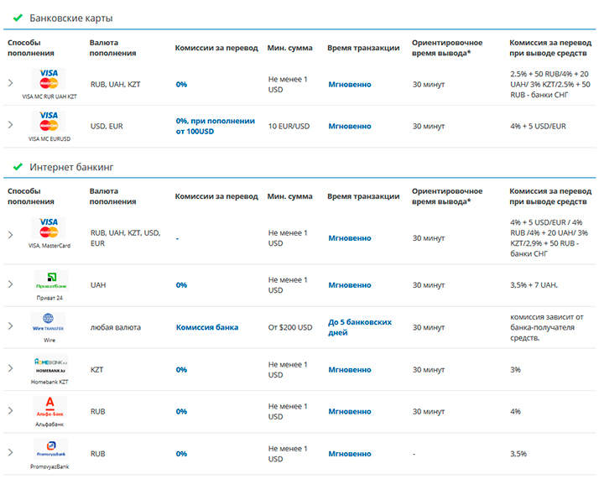Open the Банковские карты section heading
The width and height of the screenshot is (604, 479).
tap(70, 18)
